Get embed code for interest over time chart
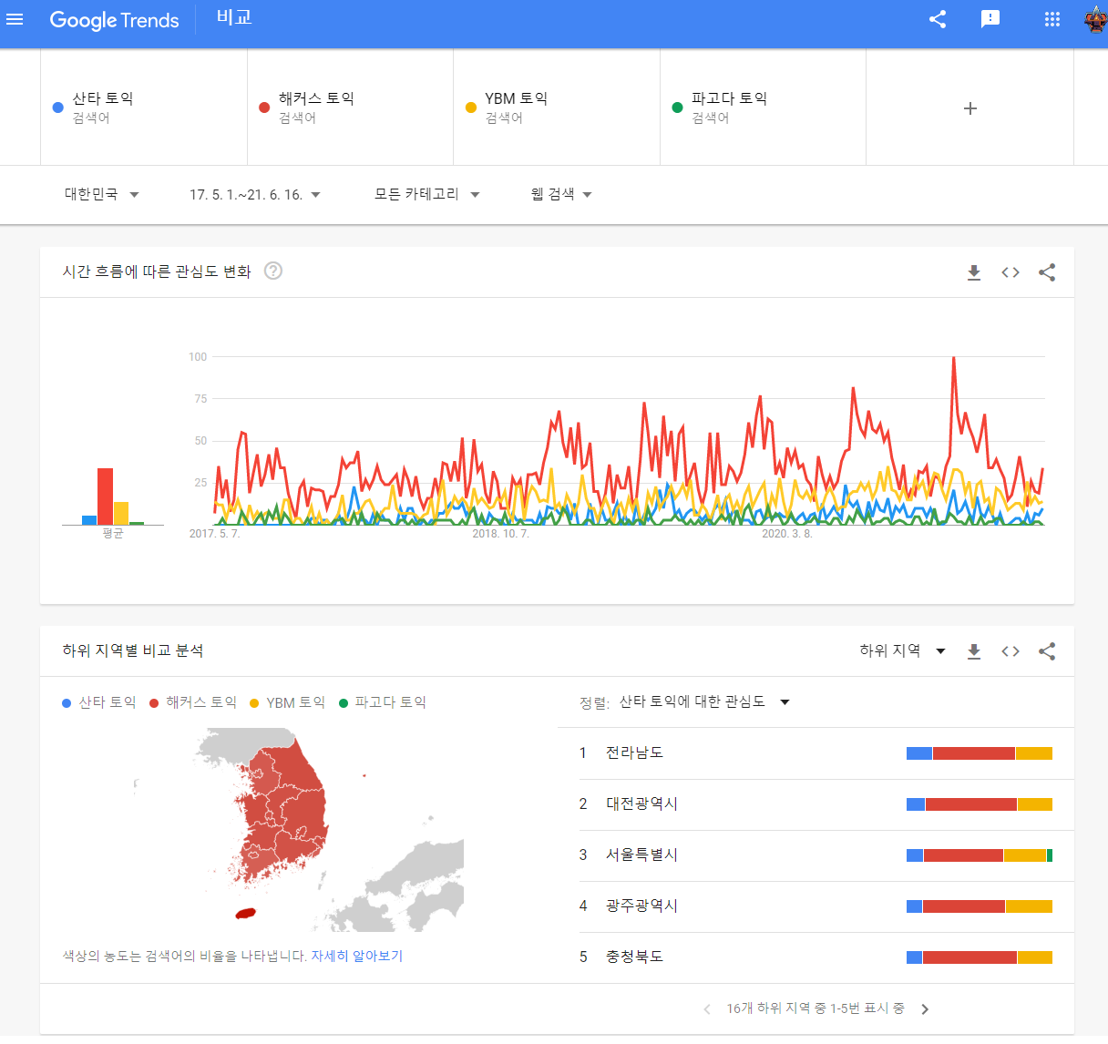The height and width of the screenshot is (1044, 1108). [x=1011, y=272]
